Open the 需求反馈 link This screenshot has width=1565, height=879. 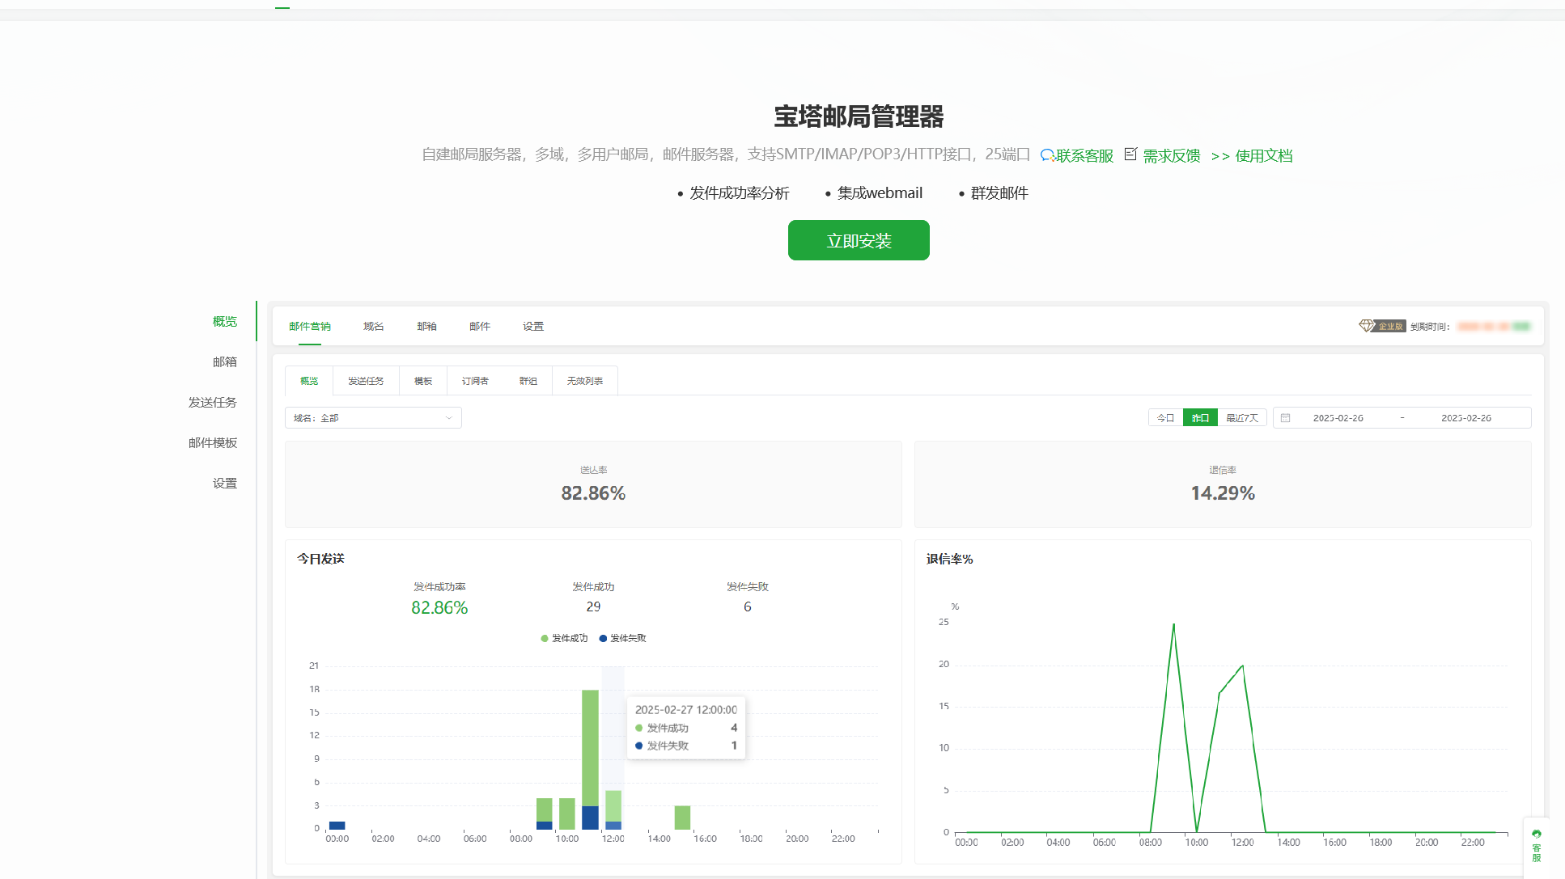tap(1172, 155)
